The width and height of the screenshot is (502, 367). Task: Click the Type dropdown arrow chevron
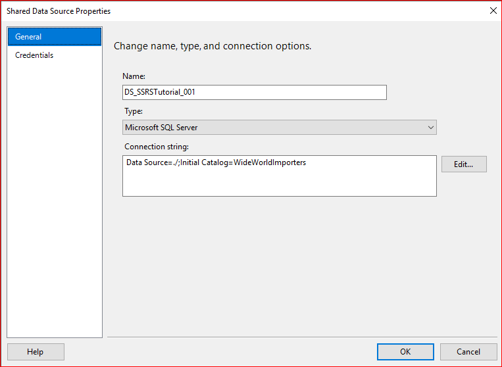point(431,128)
